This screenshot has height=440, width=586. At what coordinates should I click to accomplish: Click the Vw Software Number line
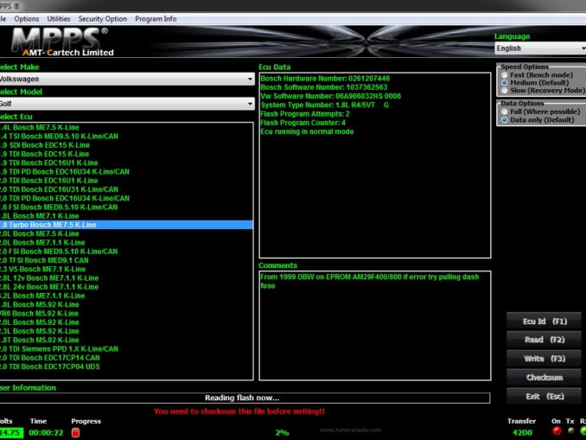(x=331, y=96)
